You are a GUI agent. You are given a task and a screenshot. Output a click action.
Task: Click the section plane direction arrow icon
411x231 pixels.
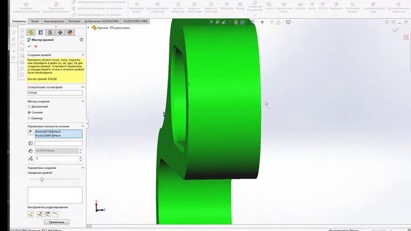click(30, 132)
